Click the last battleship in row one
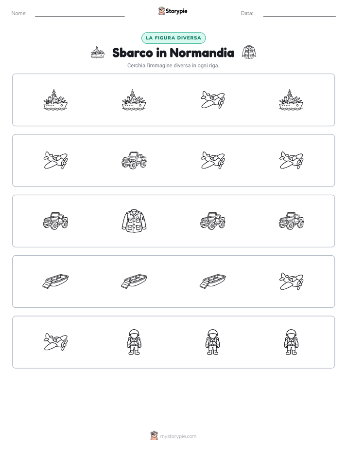 [x=291, y=100]
